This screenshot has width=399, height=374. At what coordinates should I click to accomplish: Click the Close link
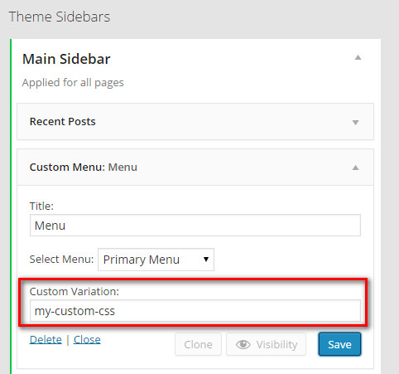tap(87, 339)
